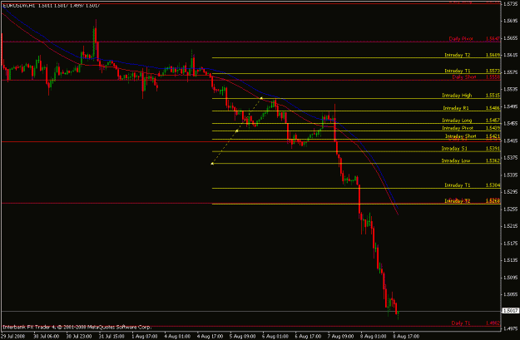520x340 pixels.
Task: Click the Intraday T1 1.5304 label
Action: click(473, 185)
